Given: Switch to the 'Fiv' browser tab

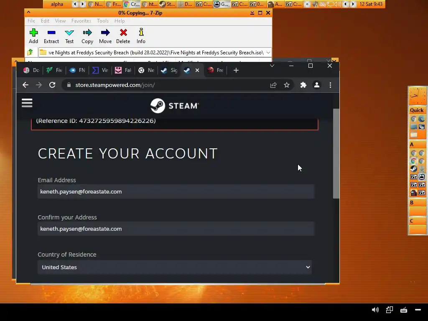Looking at the screenshot, I should tap(54, 70).
